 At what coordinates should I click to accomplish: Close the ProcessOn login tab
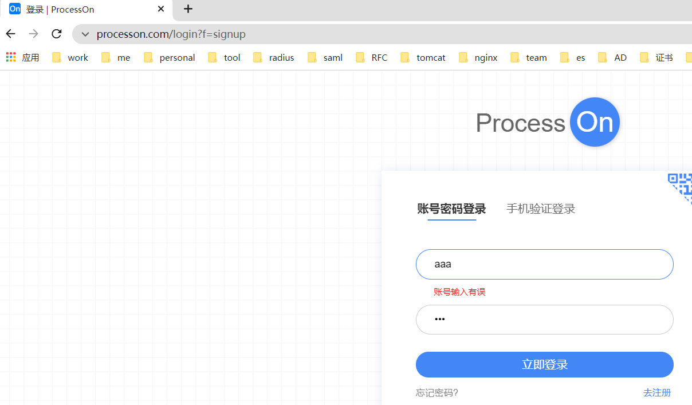(161, 9)
